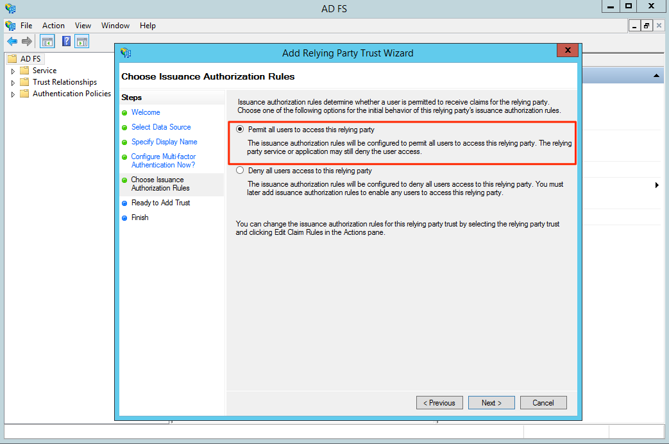Viewport: 669px width, 444px height.
Task: Go to the Select Data Source step
Action: click(161, 127)
